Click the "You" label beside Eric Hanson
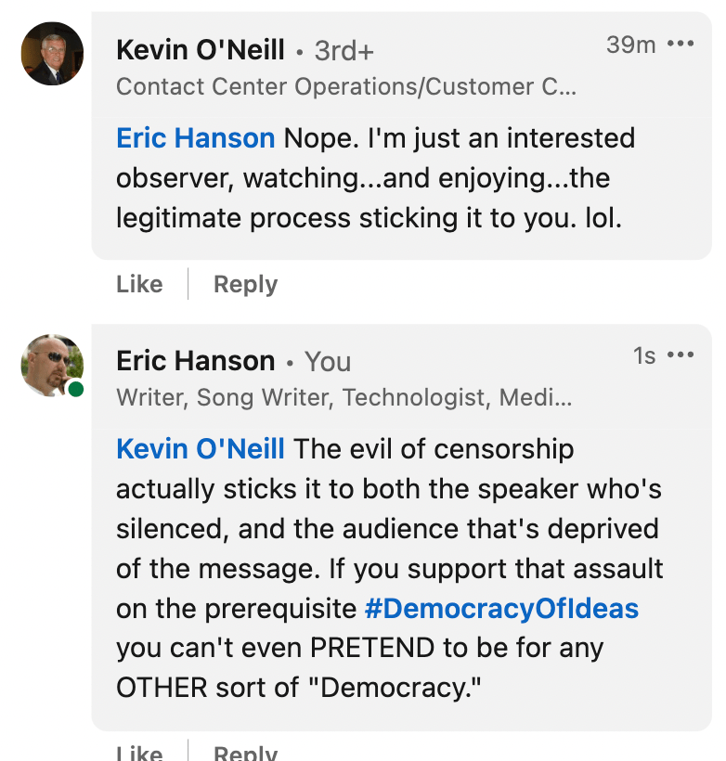The height and width of the screenshot is (761, 726). click(x=328, y=362)
